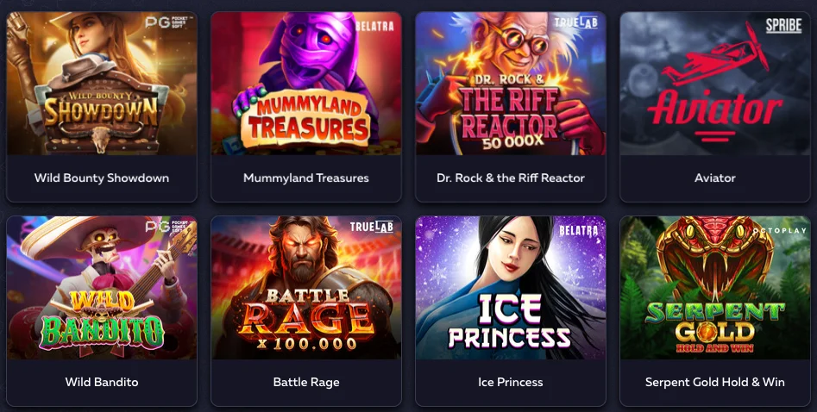
Task: Click the Ice Princess title text
Action: pyautogui.click(x=511, y=383)
